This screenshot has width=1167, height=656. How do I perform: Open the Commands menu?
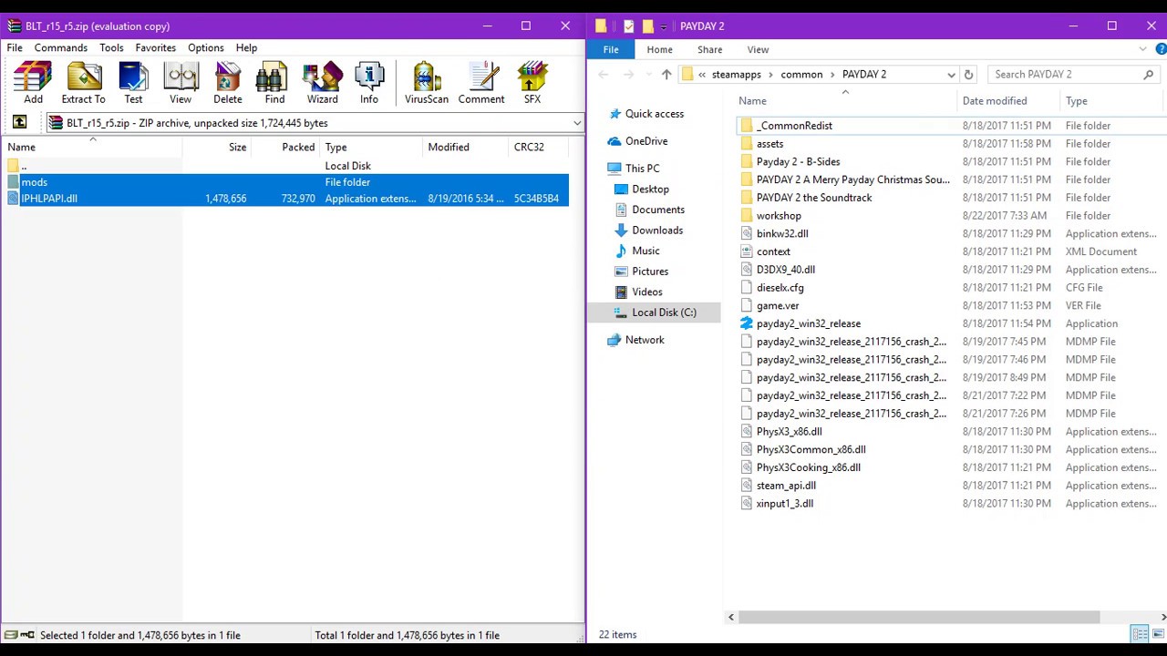tap(61, 47)
